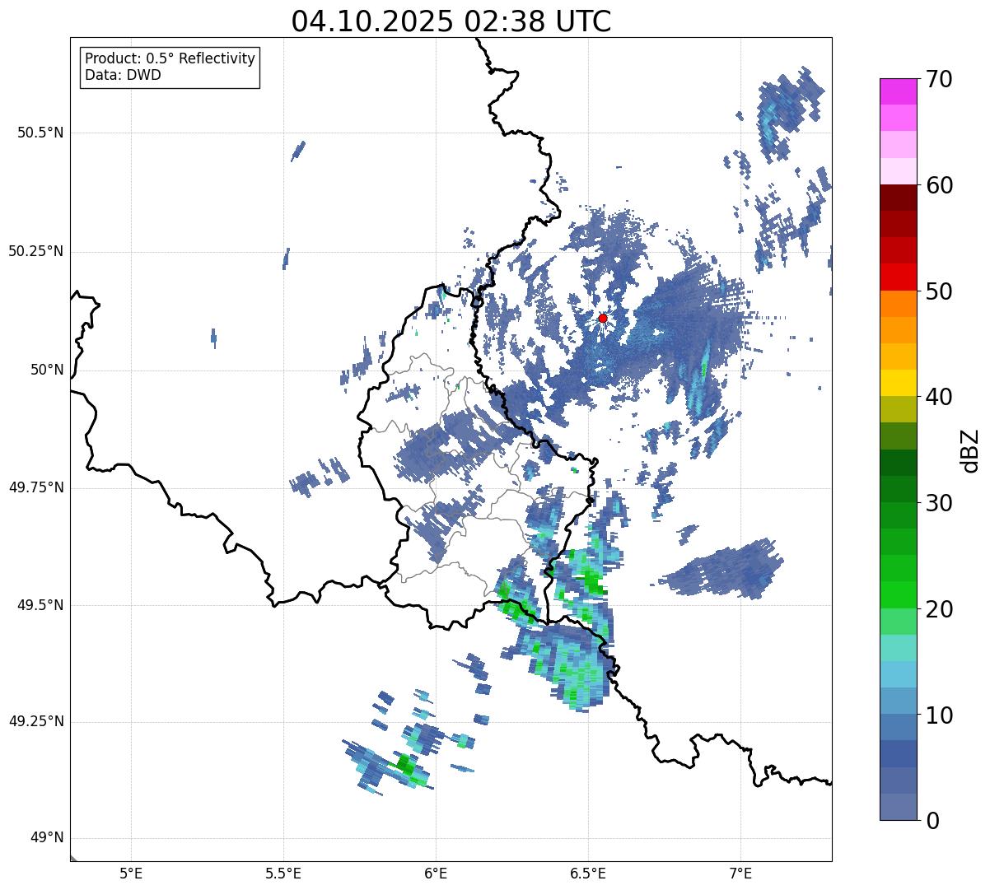This screenshot has width=990, height=890.
Task: Click the 5.5°E longitude label
Action: [283, 873]
